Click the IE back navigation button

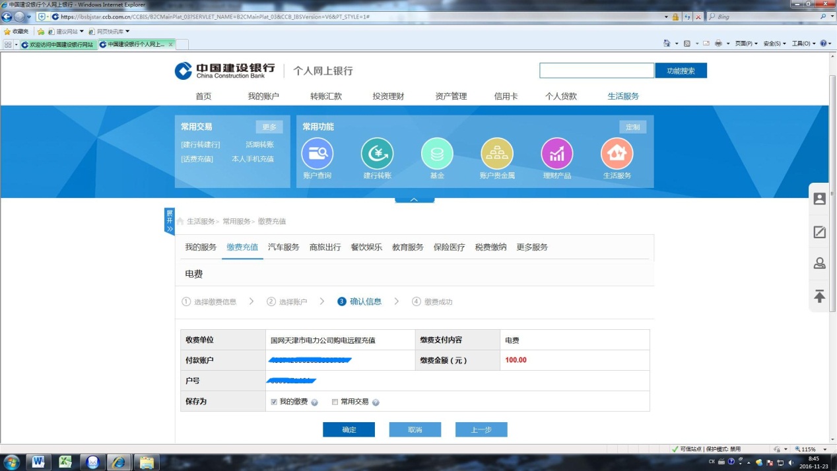[7, 16]
